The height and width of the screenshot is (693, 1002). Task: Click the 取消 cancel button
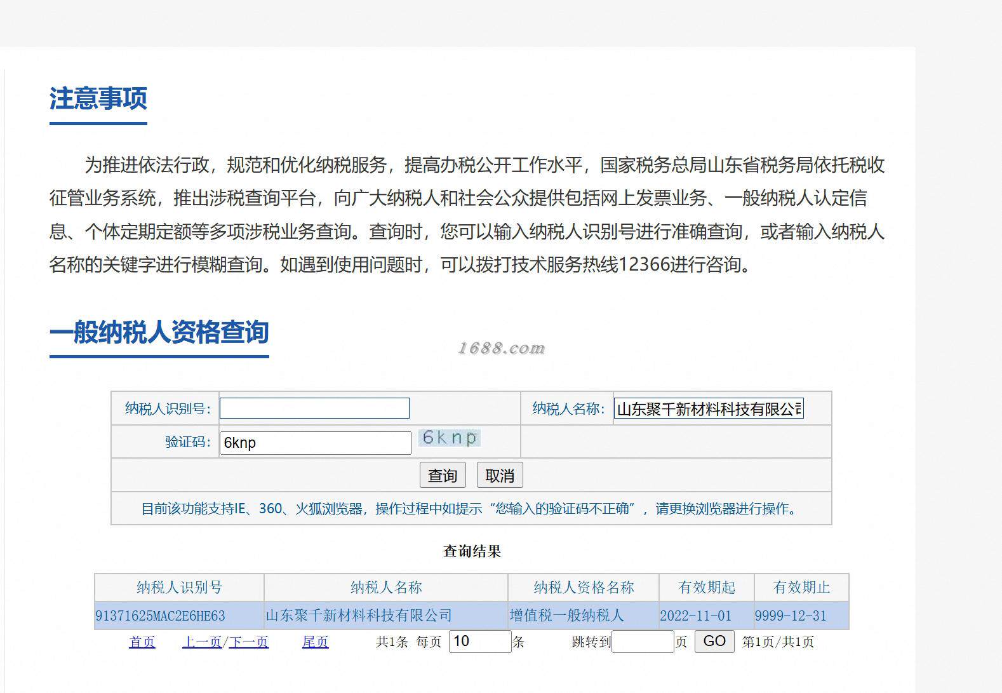pos(500,475)
